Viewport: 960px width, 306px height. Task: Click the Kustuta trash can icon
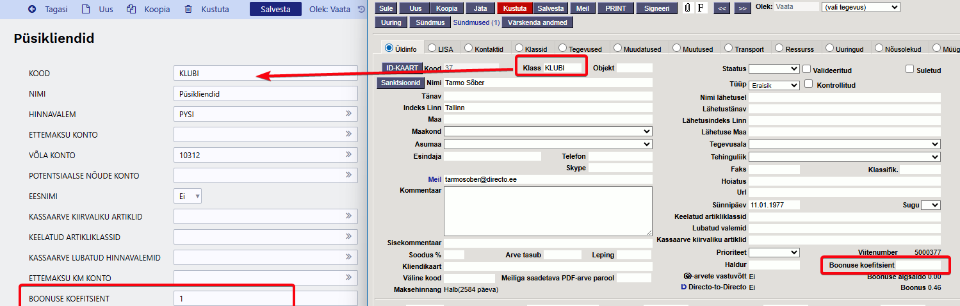[x=188, y=10]
